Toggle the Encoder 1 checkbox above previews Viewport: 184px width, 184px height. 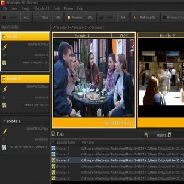(54, 27)
